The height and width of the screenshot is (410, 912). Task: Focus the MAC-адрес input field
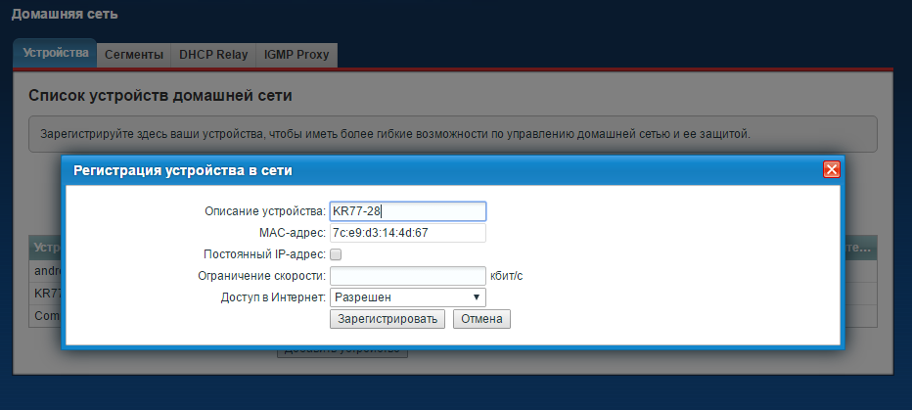[407, 233]
